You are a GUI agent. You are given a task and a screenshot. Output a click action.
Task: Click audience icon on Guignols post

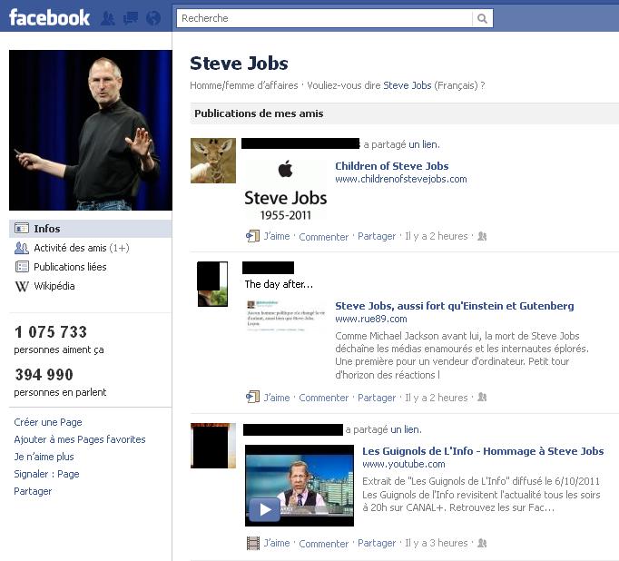[482, 543]
